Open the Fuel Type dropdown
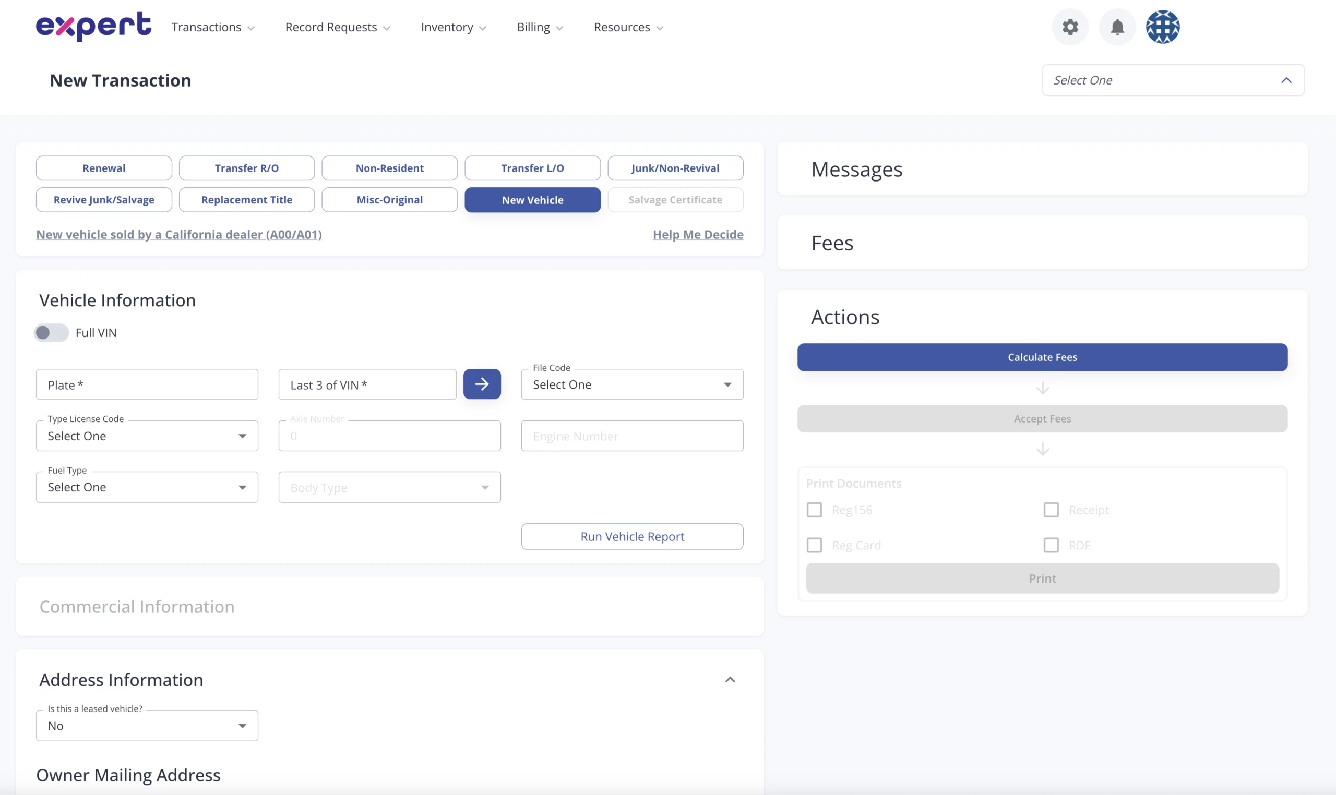Screen dimensions: 1336x795 tap(147, 487)
